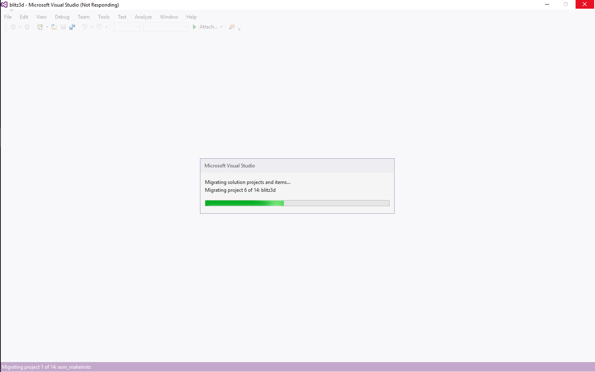595x372 pixels.
Task: Click the Navigate Forward arrow icon
Action: point(27,27)
